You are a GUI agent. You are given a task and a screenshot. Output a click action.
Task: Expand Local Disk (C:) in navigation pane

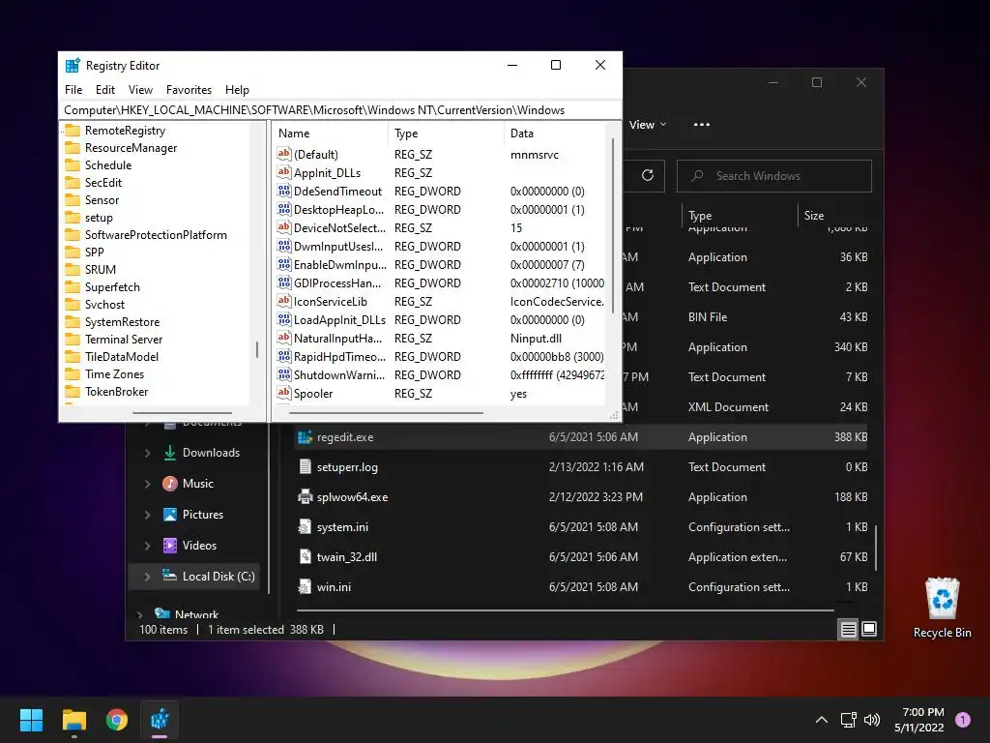(147, 577)
